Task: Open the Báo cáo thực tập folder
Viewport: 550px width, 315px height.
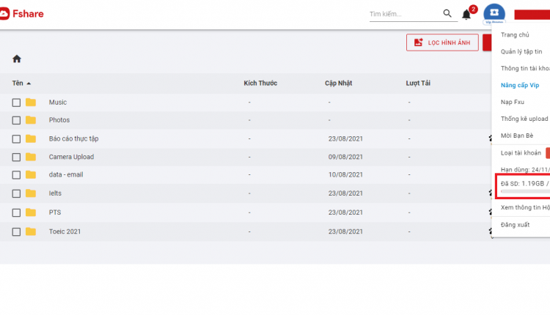Action: [x=73, y=138]
